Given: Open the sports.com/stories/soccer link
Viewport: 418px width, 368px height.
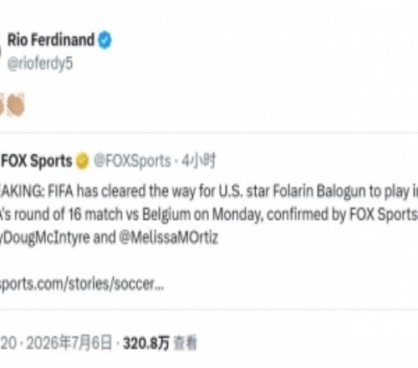Looking at the screenshot, I should tap(82, 284).
